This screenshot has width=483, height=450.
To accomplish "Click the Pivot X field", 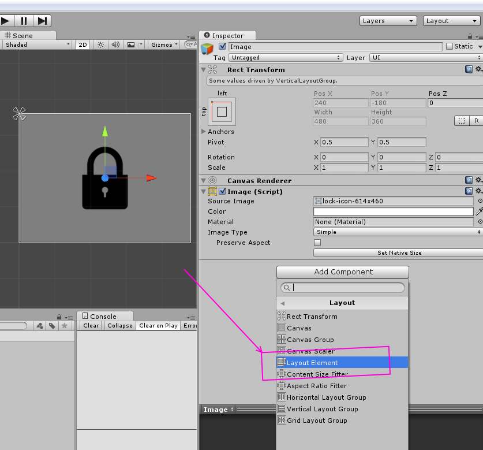I will pyautogui.click(x=345, y=142).
